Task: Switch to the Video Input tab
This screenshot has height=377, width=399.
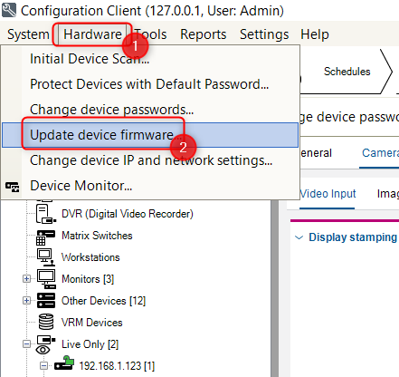Action: pyautogui.click(x=328, y=194)
